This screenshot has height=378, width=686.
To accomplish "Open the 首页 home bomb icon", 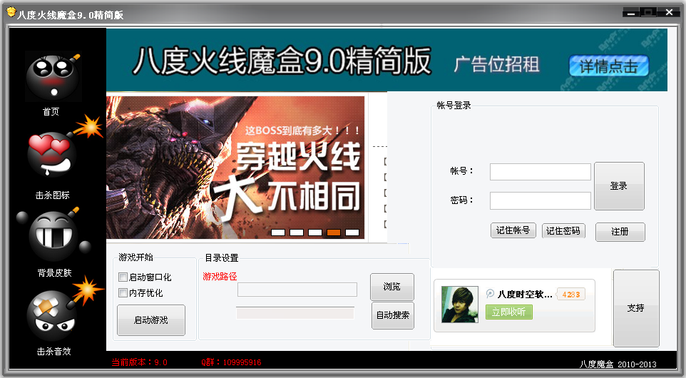I will [x=53, y=76].
